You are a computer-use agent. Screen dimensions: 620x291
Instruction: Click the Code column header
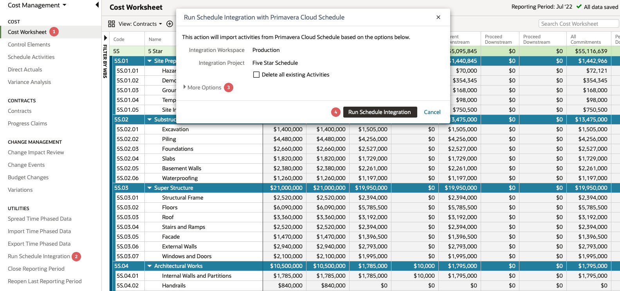[119, 39]
